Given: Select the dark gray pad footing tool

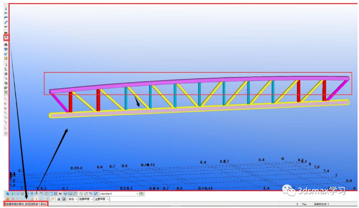Looking at the screenshot, I should tap(6, 45).
